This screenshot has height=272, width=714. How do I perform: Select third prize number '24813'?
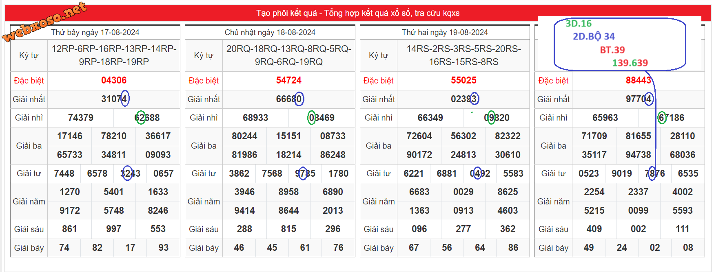[463, 155]
